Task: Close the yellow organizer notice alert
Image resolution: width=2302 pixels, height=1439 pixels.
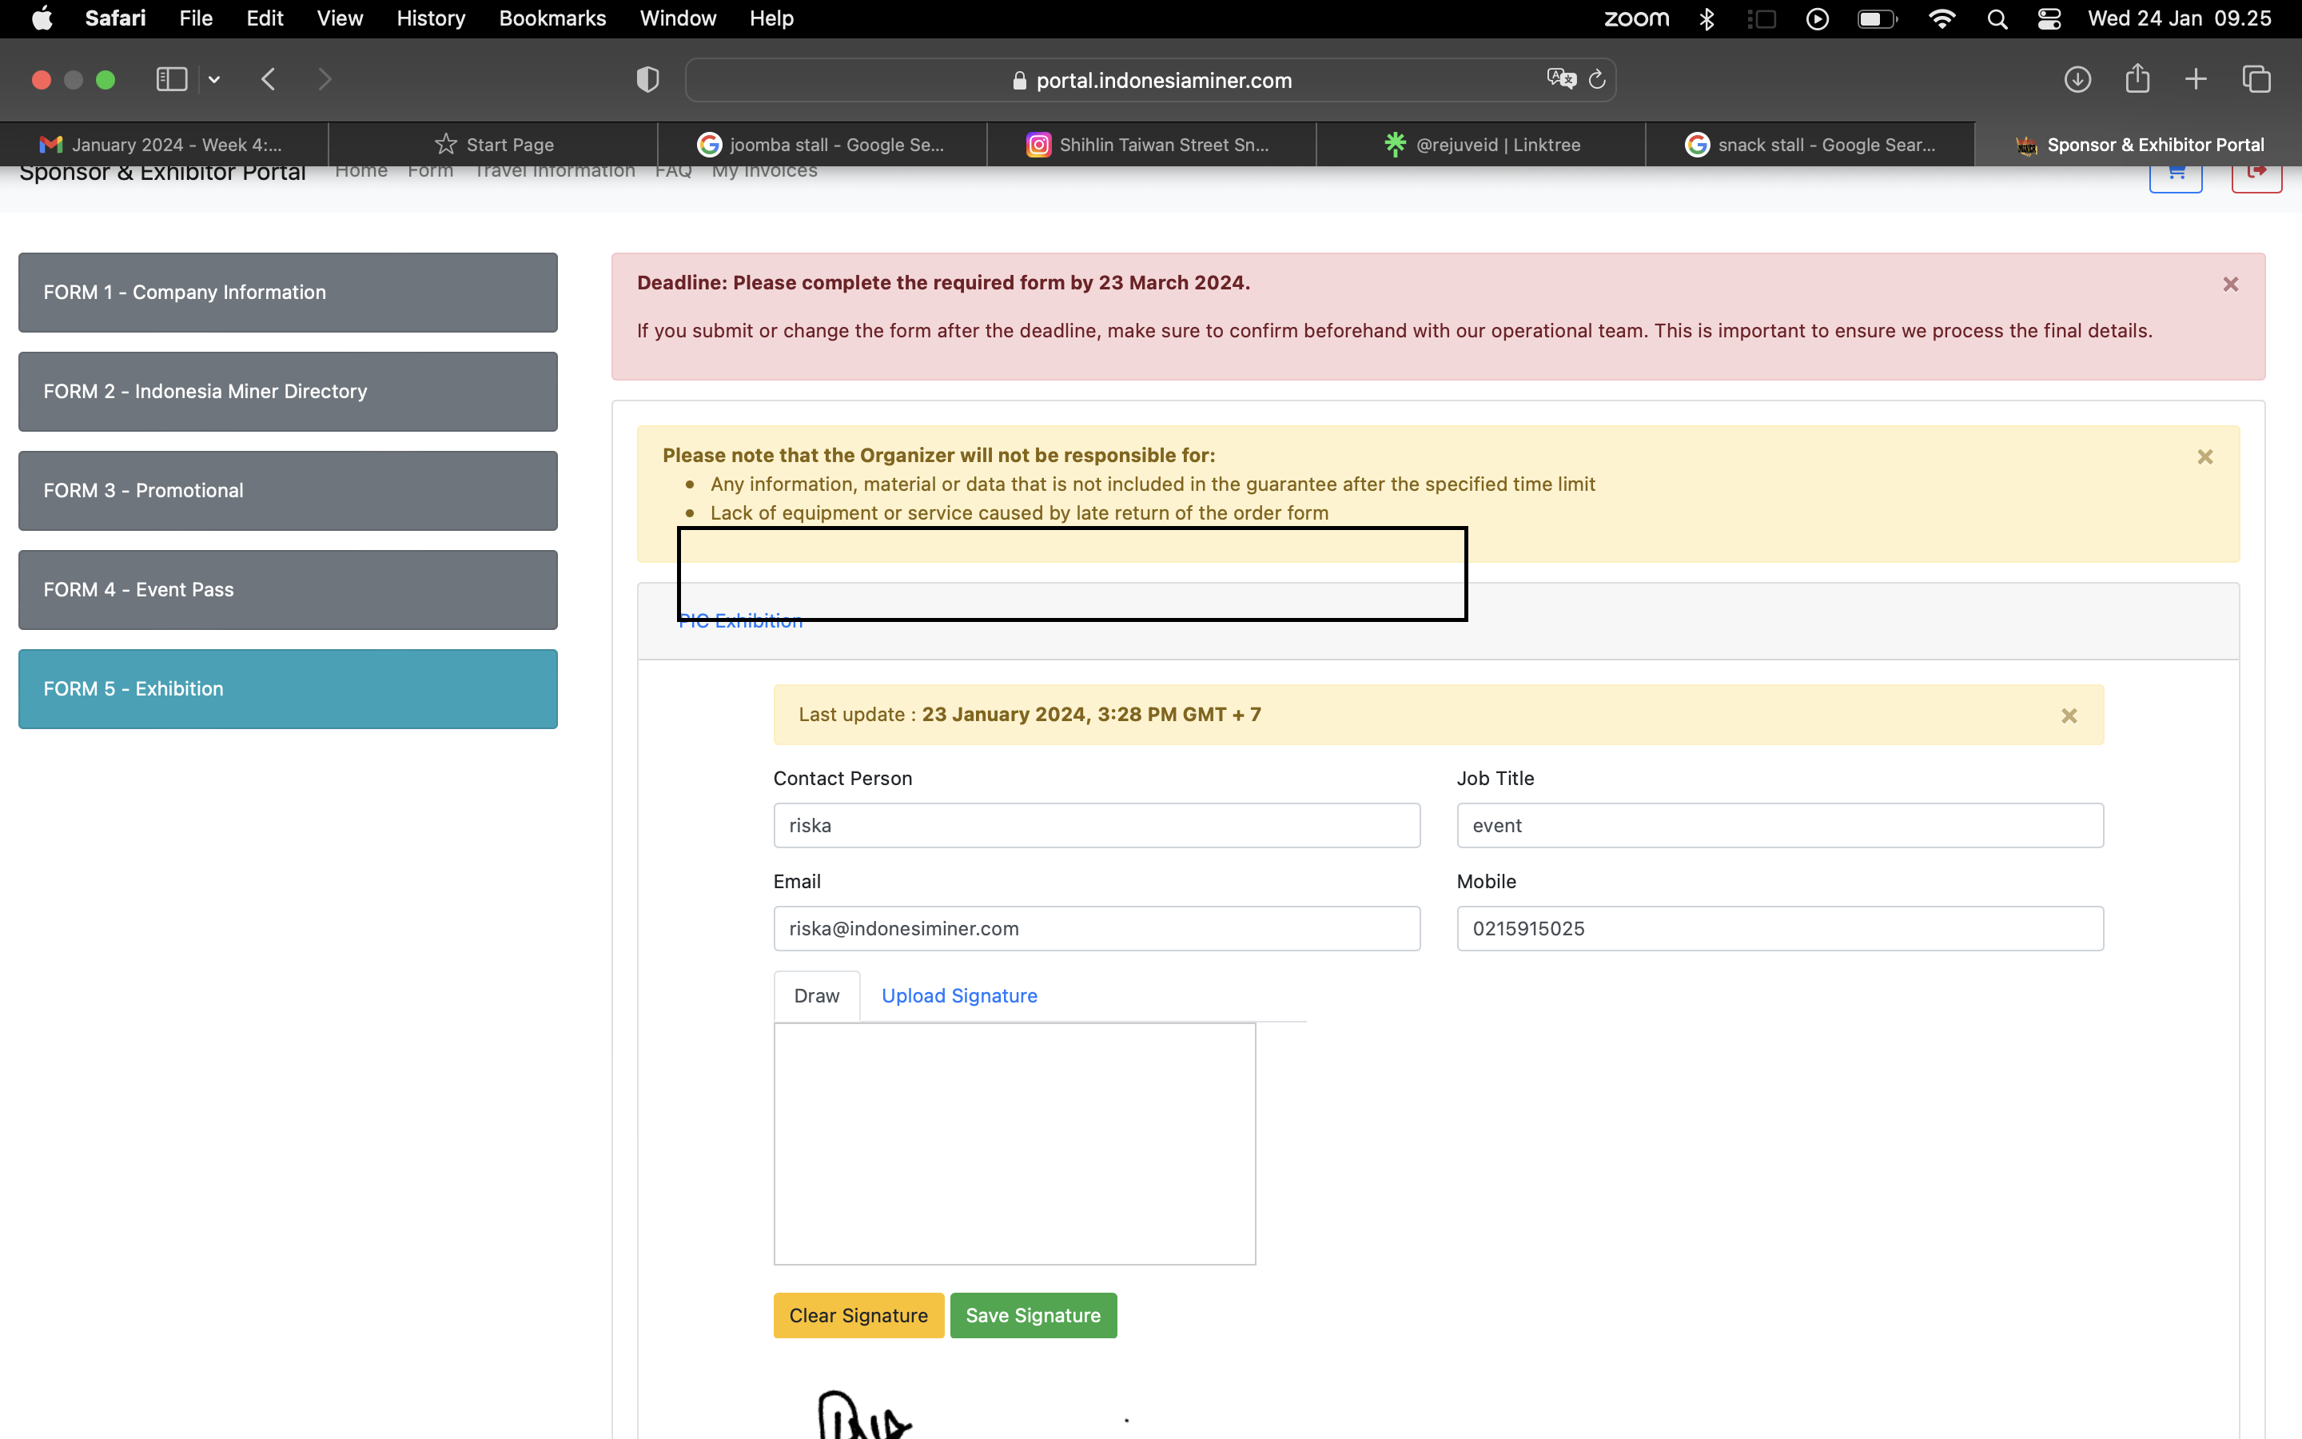Action: pos(2205,456)
